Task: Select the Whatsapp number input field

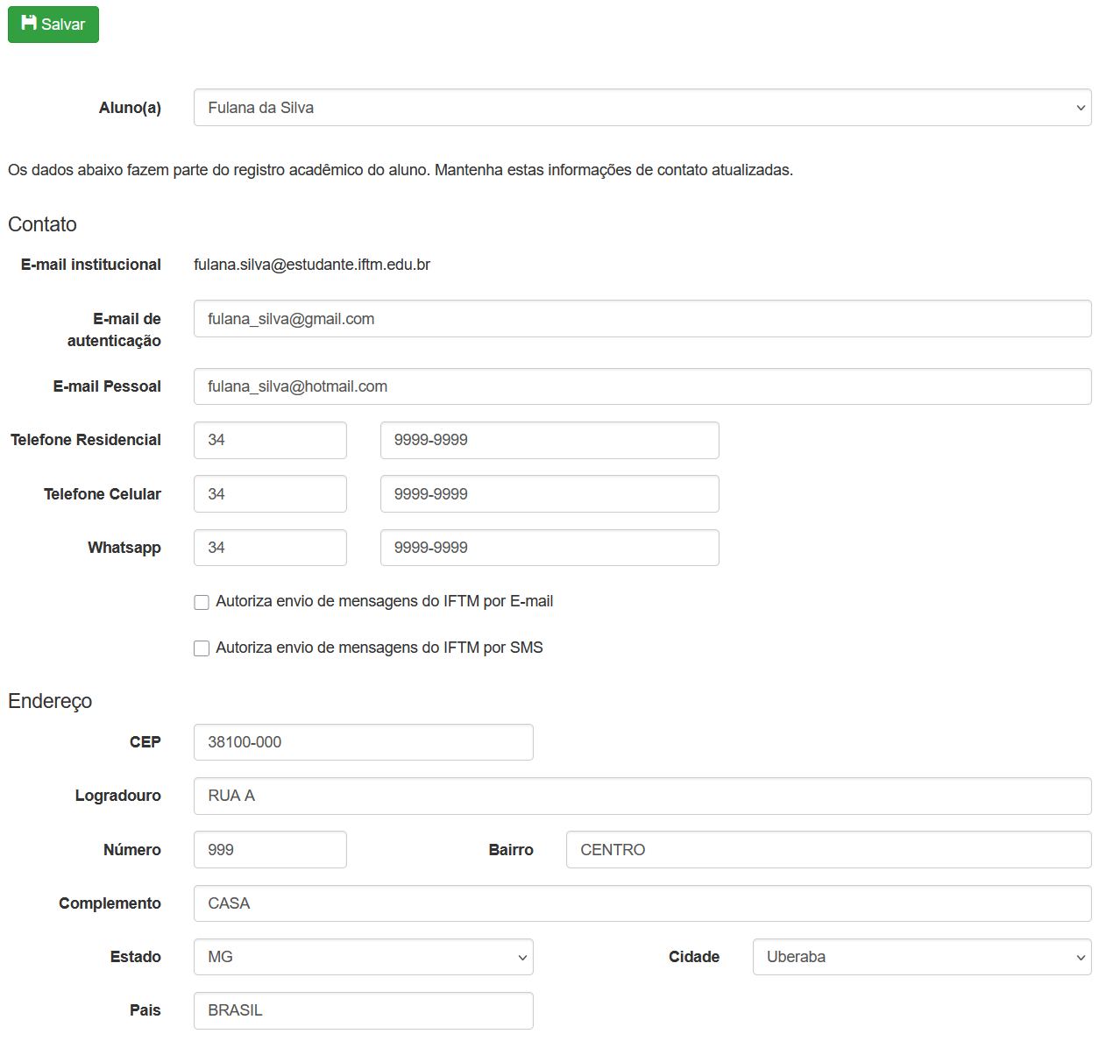Action: pos(549,548)
